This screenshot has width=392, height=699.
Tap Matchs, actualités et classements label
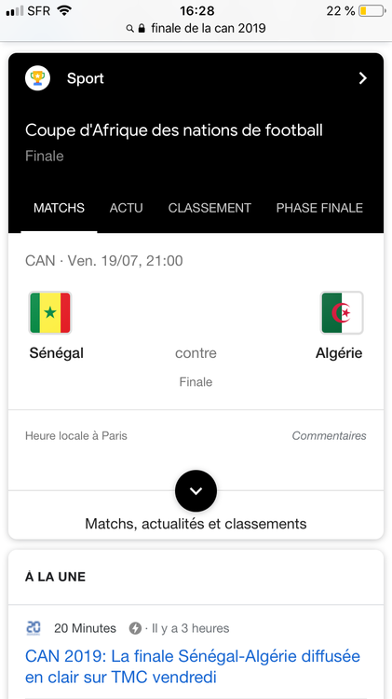click(x=196, y=524)
